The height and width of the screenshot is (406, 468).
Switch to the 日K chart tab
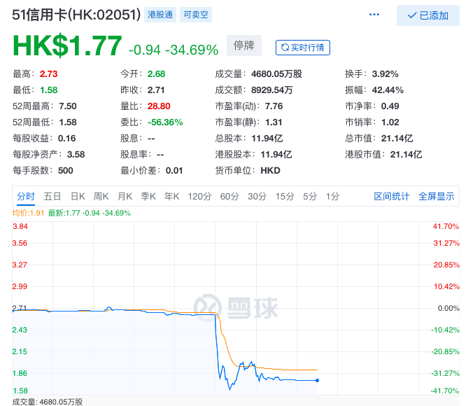tap(78, 196)
